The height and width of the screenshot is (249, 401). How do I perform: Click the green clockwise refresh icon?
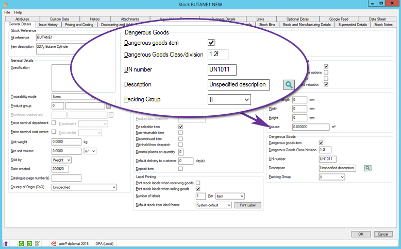21,244
